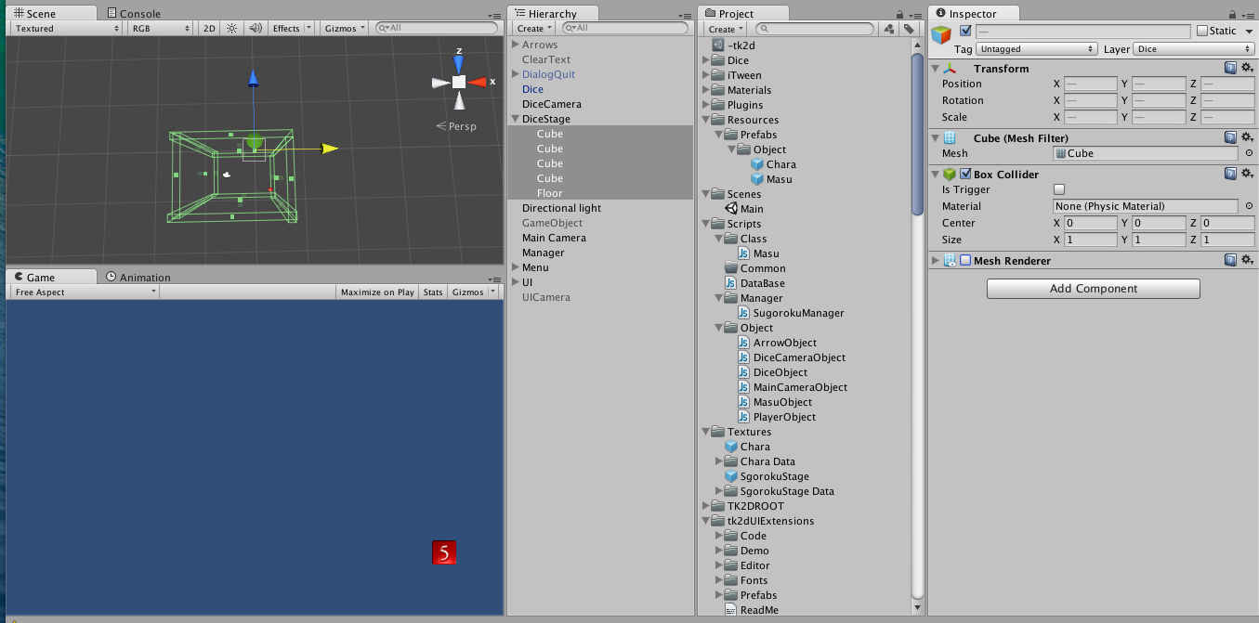
Task: Toggle scene lighting sun icon
Action: point(231,28)
